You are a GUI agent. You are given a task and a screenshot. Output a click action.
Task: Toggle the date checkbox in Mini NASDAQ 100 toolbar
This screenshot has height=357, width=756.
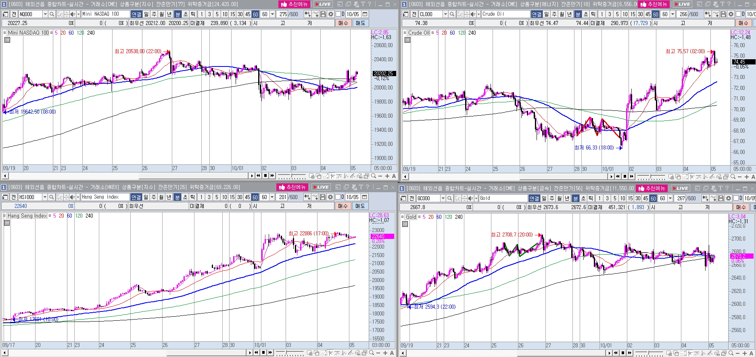(x=338, y=14)
